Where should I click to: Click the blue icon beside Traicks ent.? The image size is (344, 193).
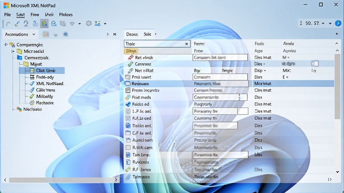point(128,126)
